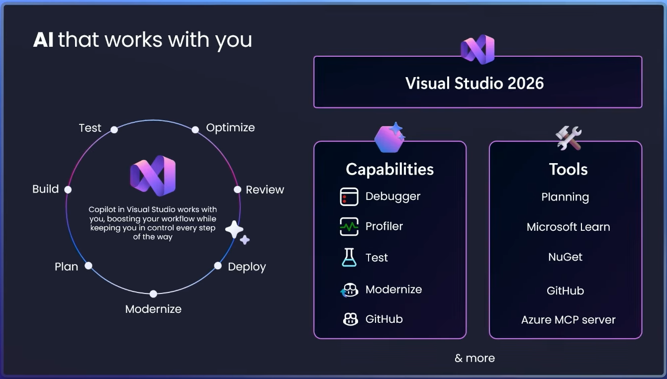Select the Review step on the workflow circle

pyautogui.click(x=238, y=189)
